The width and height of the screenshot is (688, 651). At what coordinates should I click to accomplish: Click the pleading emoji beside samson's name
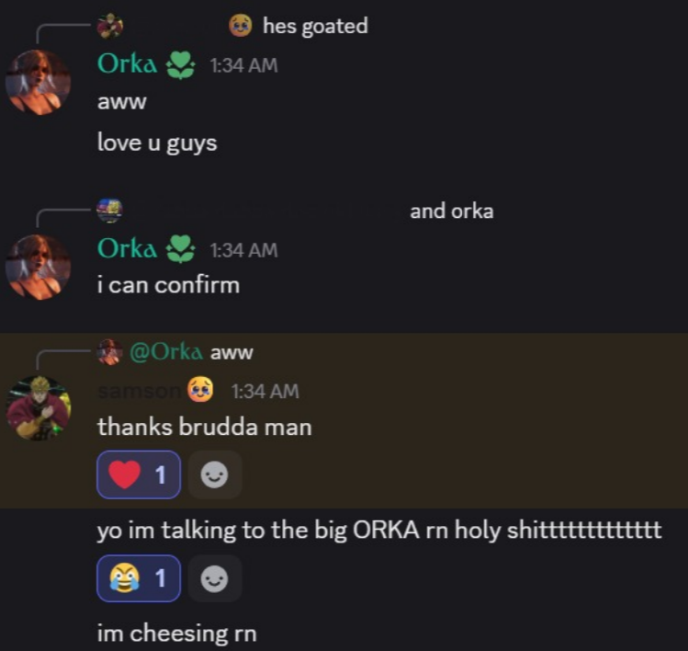coord(200,390)
